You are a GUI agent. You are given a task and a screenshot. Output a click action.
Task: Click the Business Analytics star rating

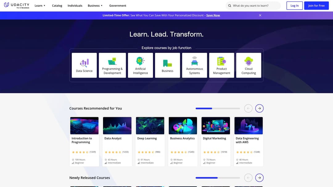point(179,152)
